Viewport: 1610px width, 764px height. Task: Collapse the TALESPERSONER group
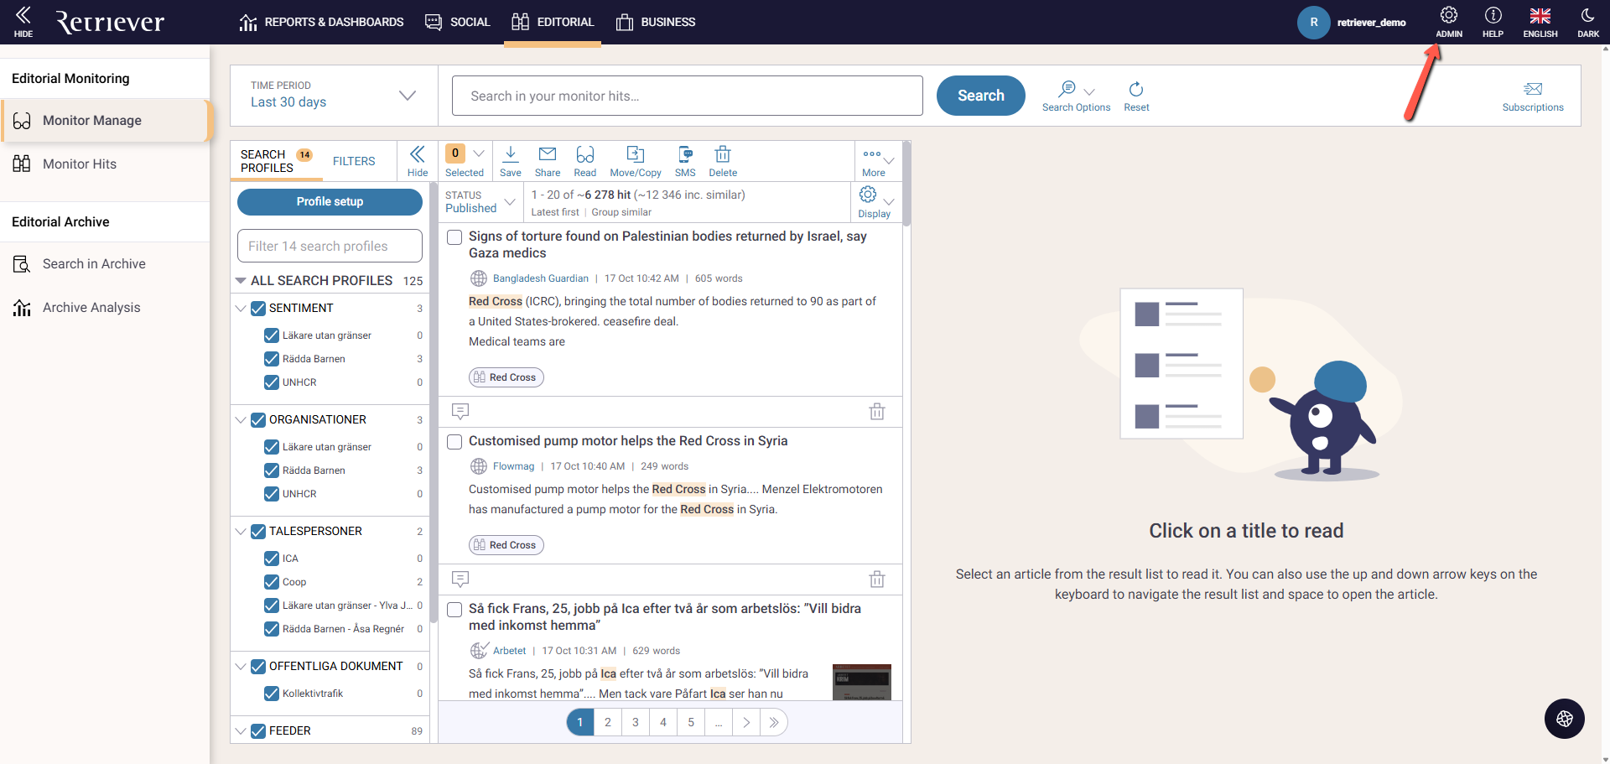241,532
